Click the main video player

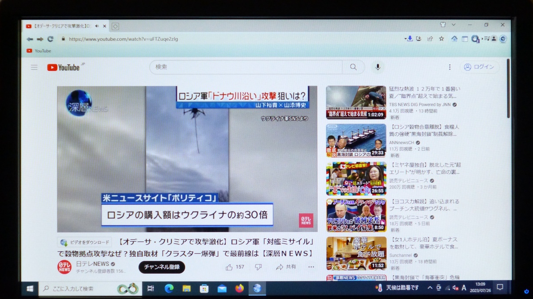187,159
